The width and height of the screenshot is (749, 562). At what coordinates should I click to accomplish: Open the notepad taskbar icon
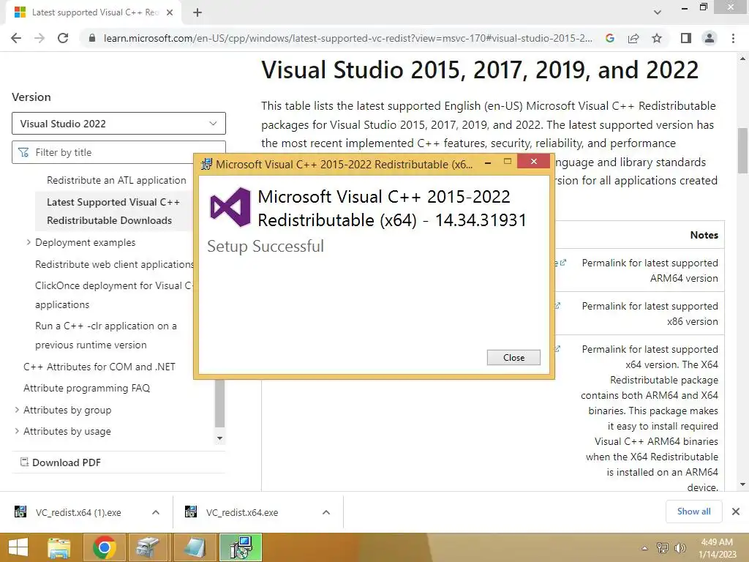pos(195,547)
